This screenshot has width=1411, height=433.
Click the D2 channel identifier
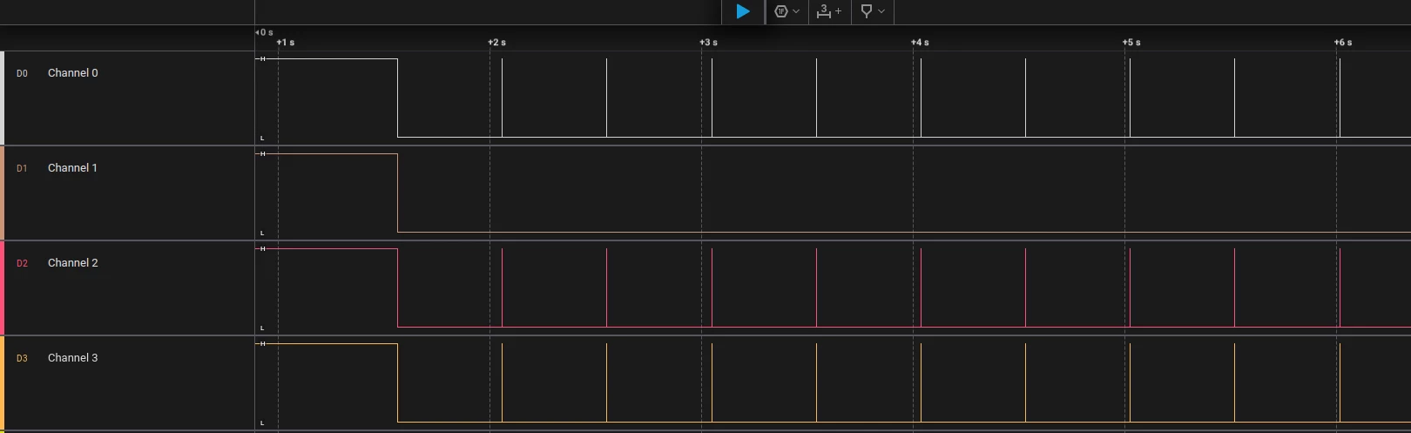22,264
